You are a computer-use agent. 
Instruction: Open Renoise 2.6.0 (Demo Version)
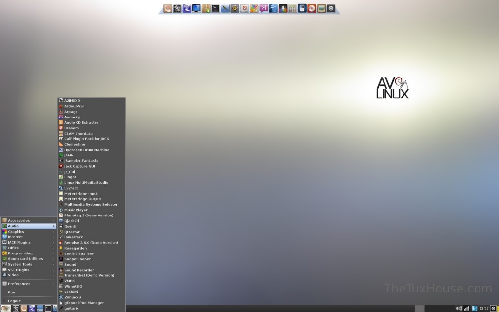pyautogui.click(x=91, y=242)
